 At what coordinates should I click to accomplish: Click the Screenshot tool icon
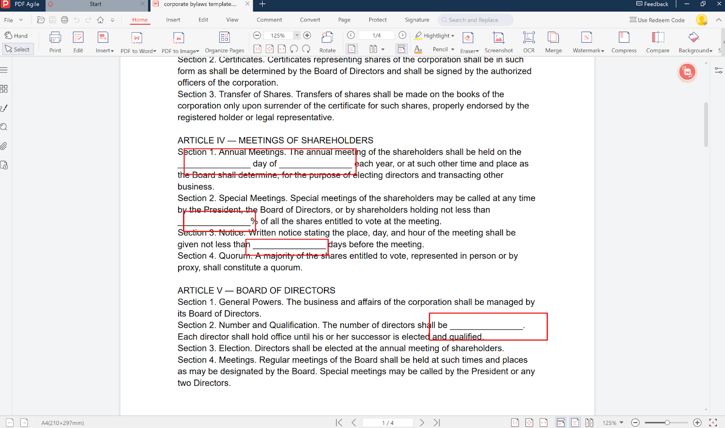pyautogui.click(x=498, y=38)
